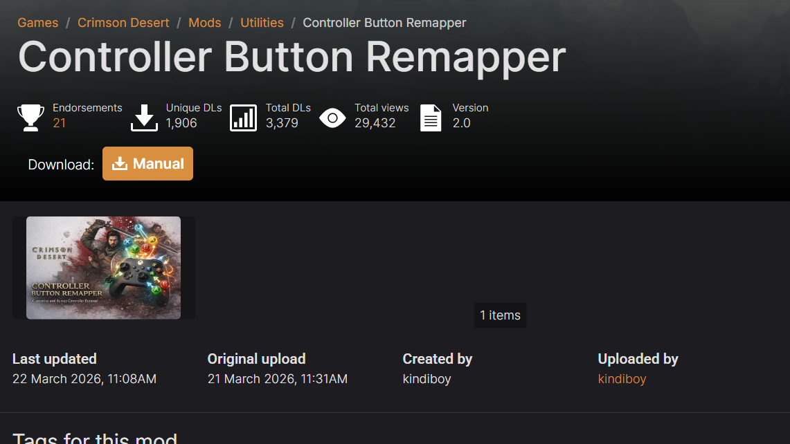Click the Tags for this mod heading
The image size is (790, 444).
pos(95,438)
